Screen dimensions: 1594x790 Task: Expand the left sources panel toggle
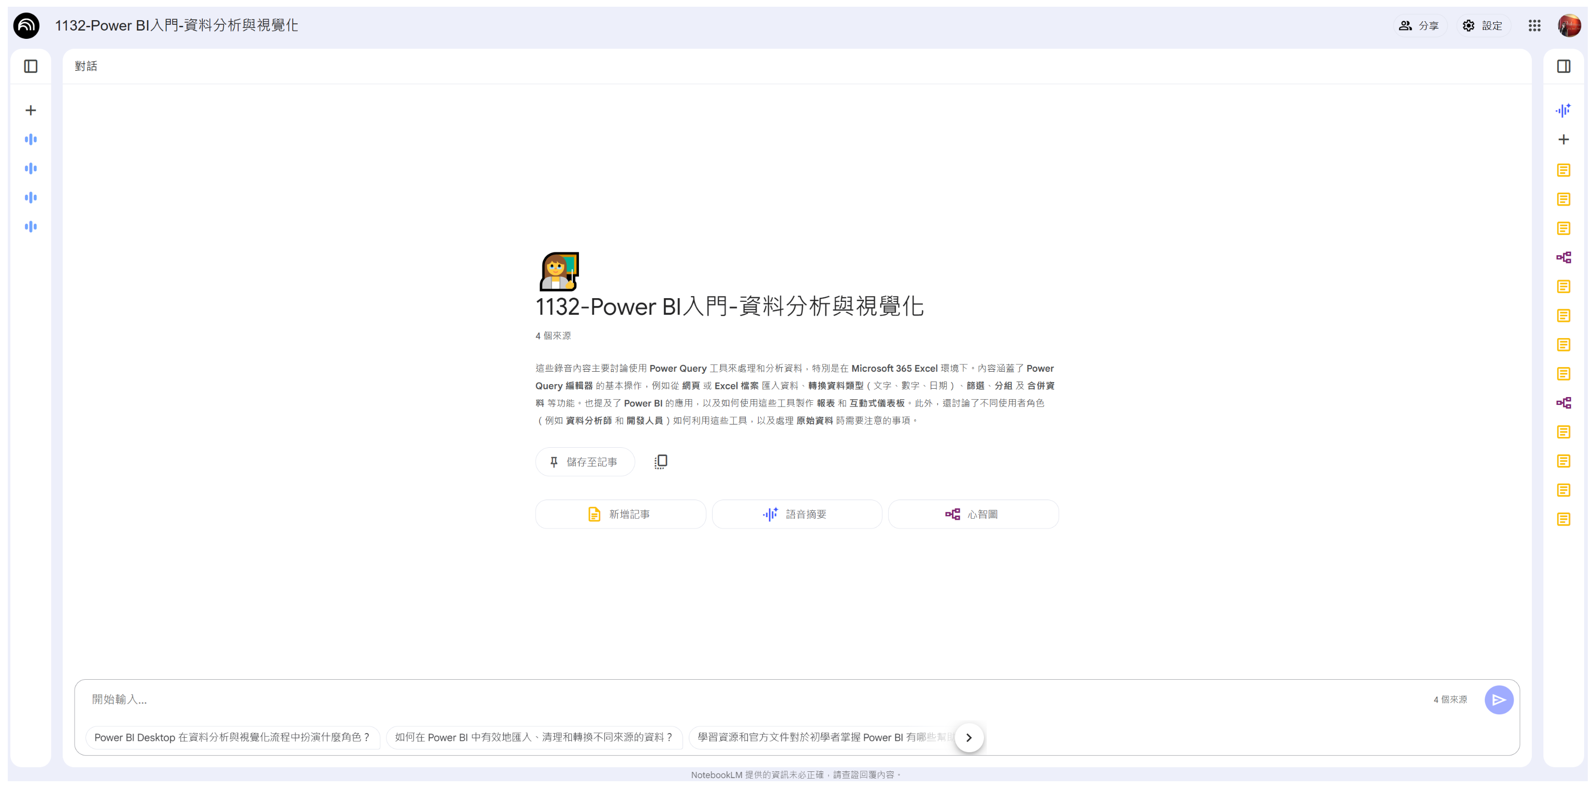coord(31,66)
